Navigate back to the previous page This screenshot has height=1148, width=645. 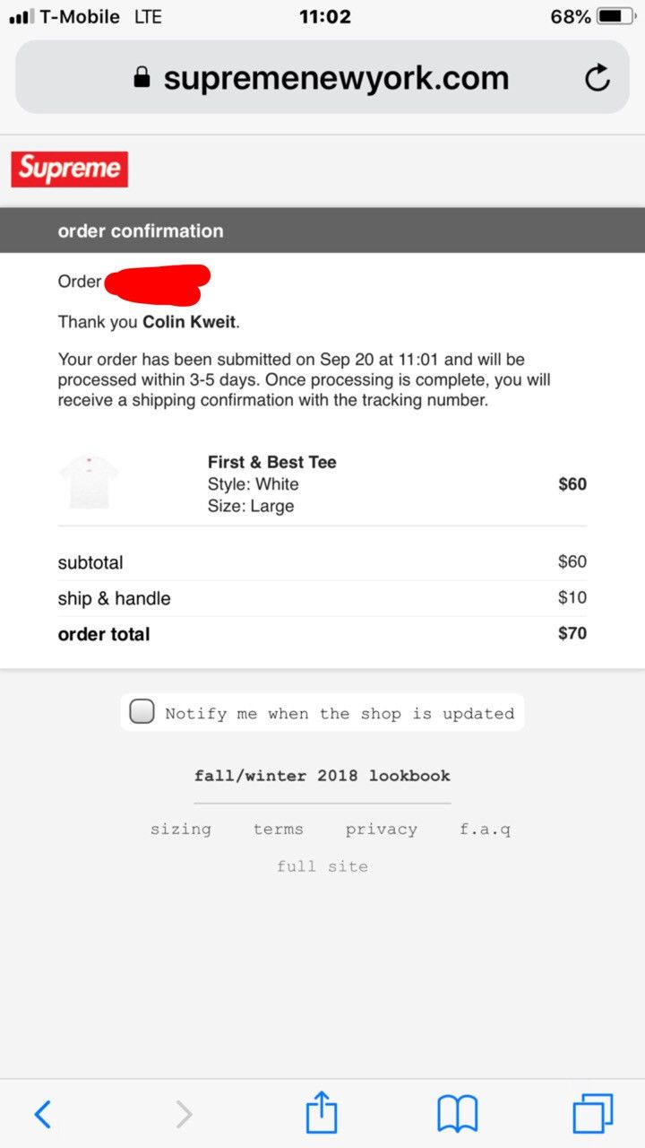[x=42, y=1114]
